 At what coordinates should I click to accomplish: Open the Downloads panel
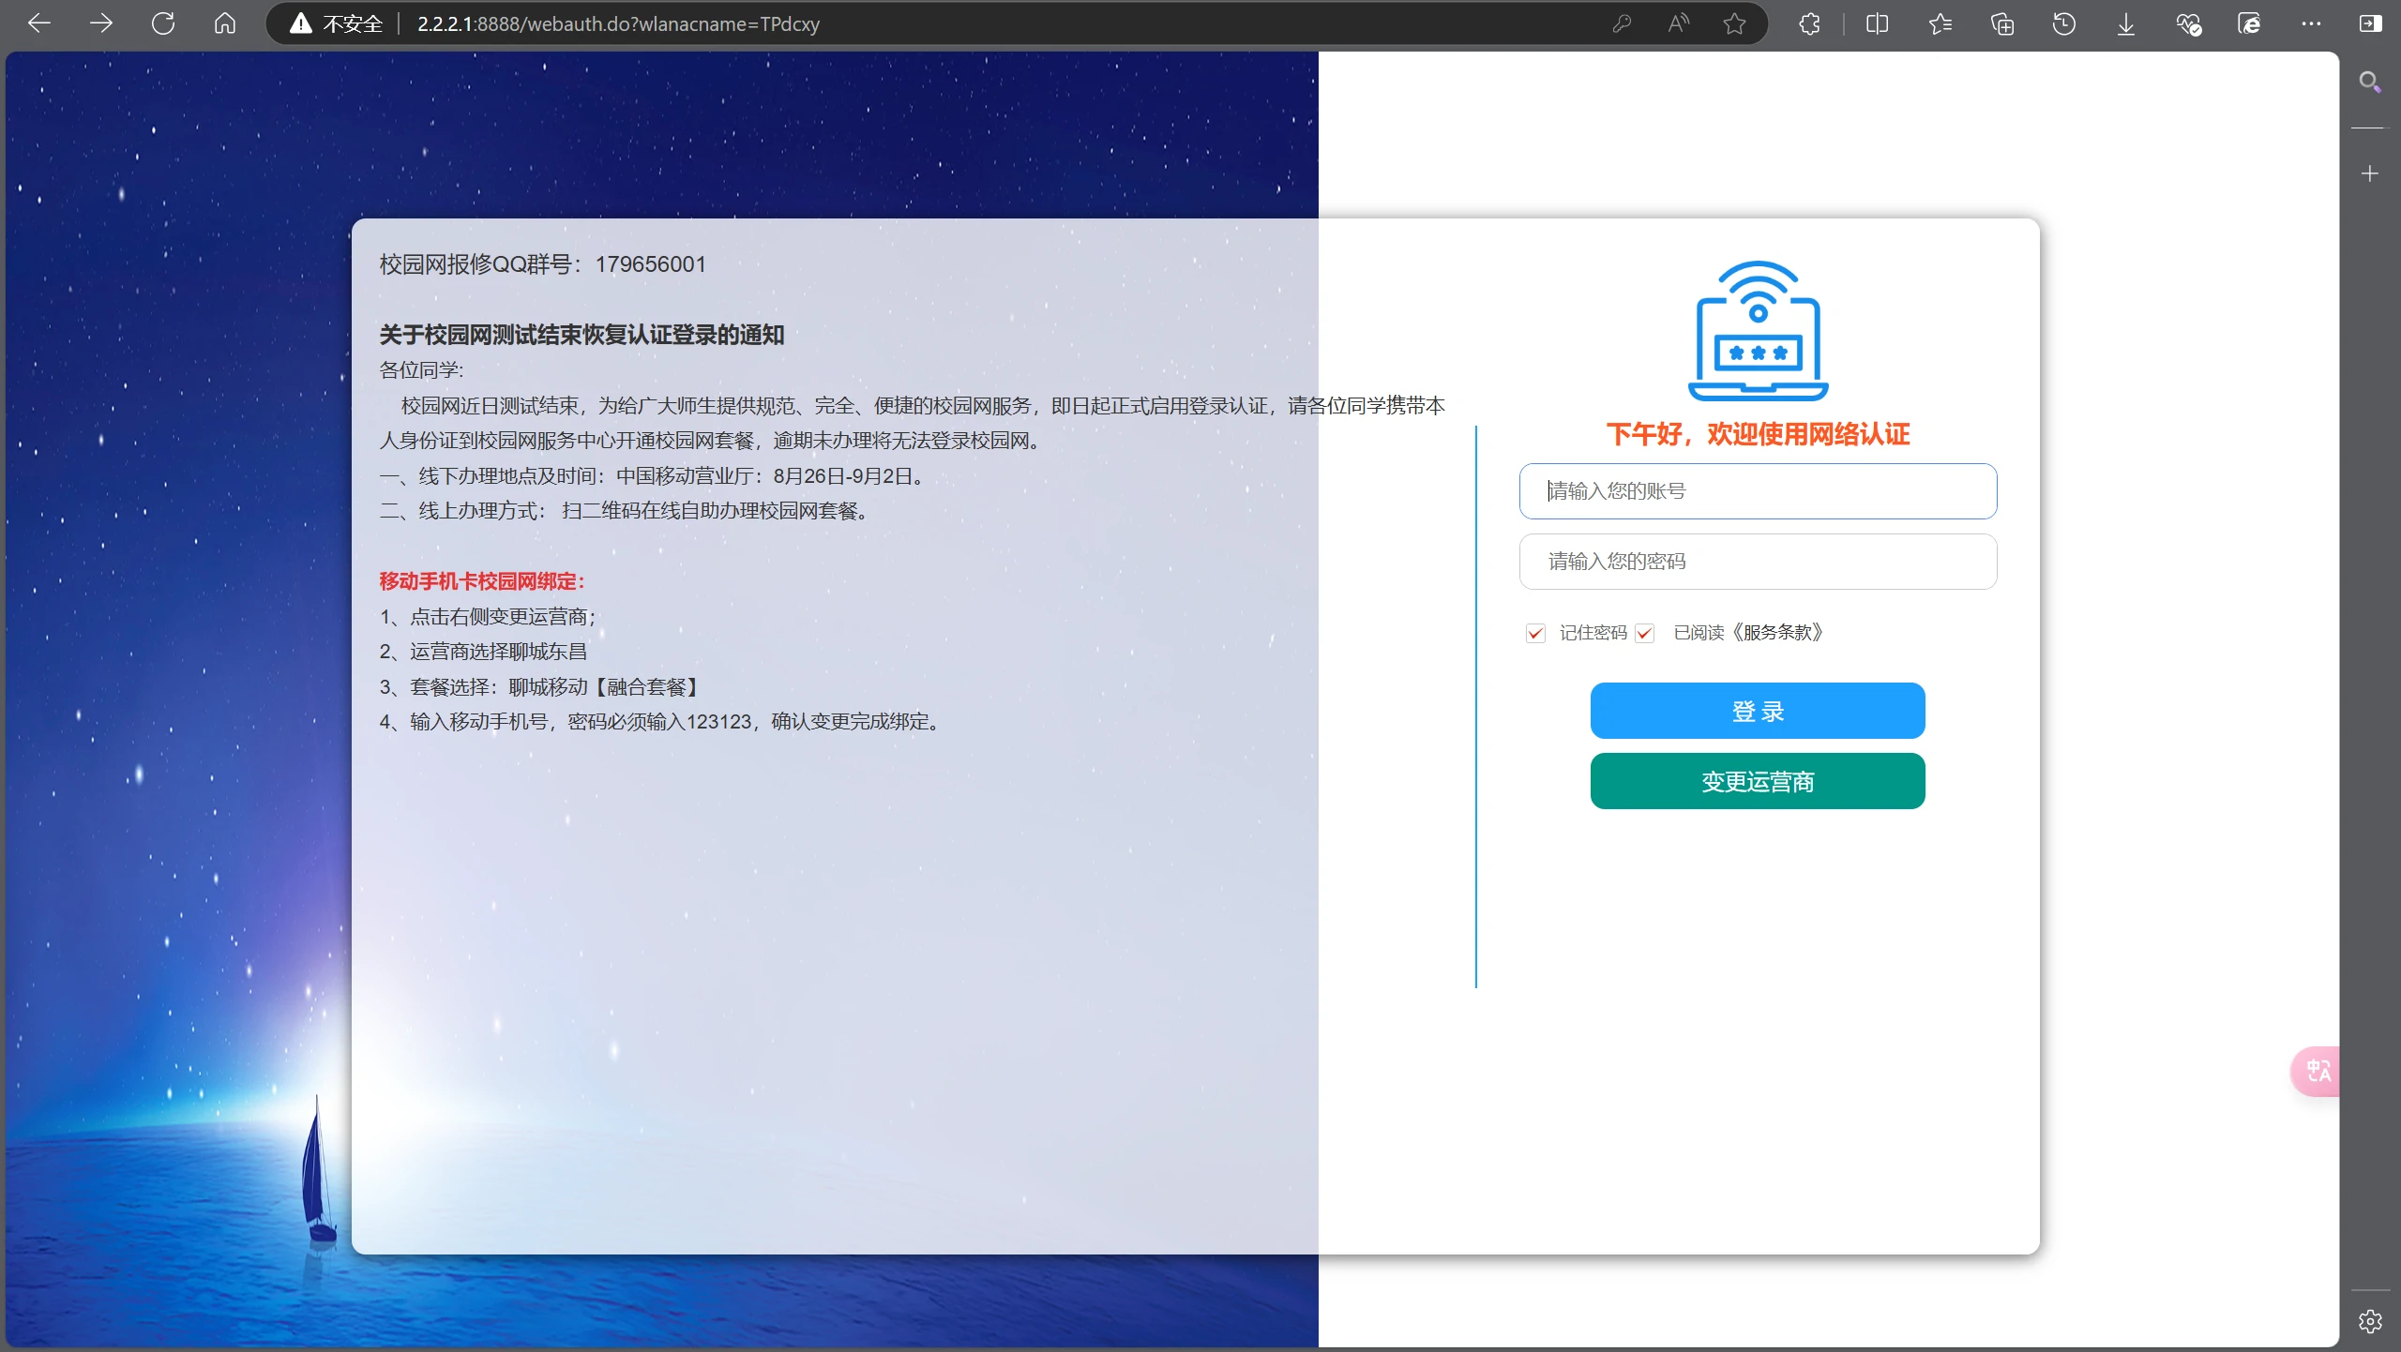tap(2124, 23)
